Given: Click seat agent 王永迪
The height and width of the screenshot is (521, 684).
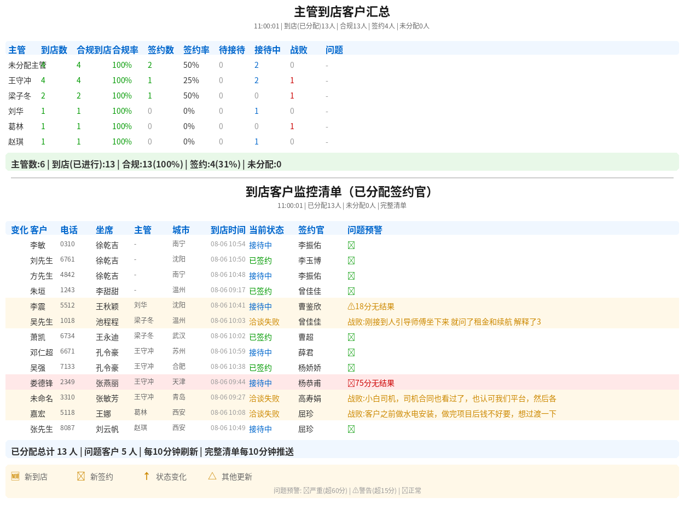Looking at the screenshot, I should pos(107,337).
